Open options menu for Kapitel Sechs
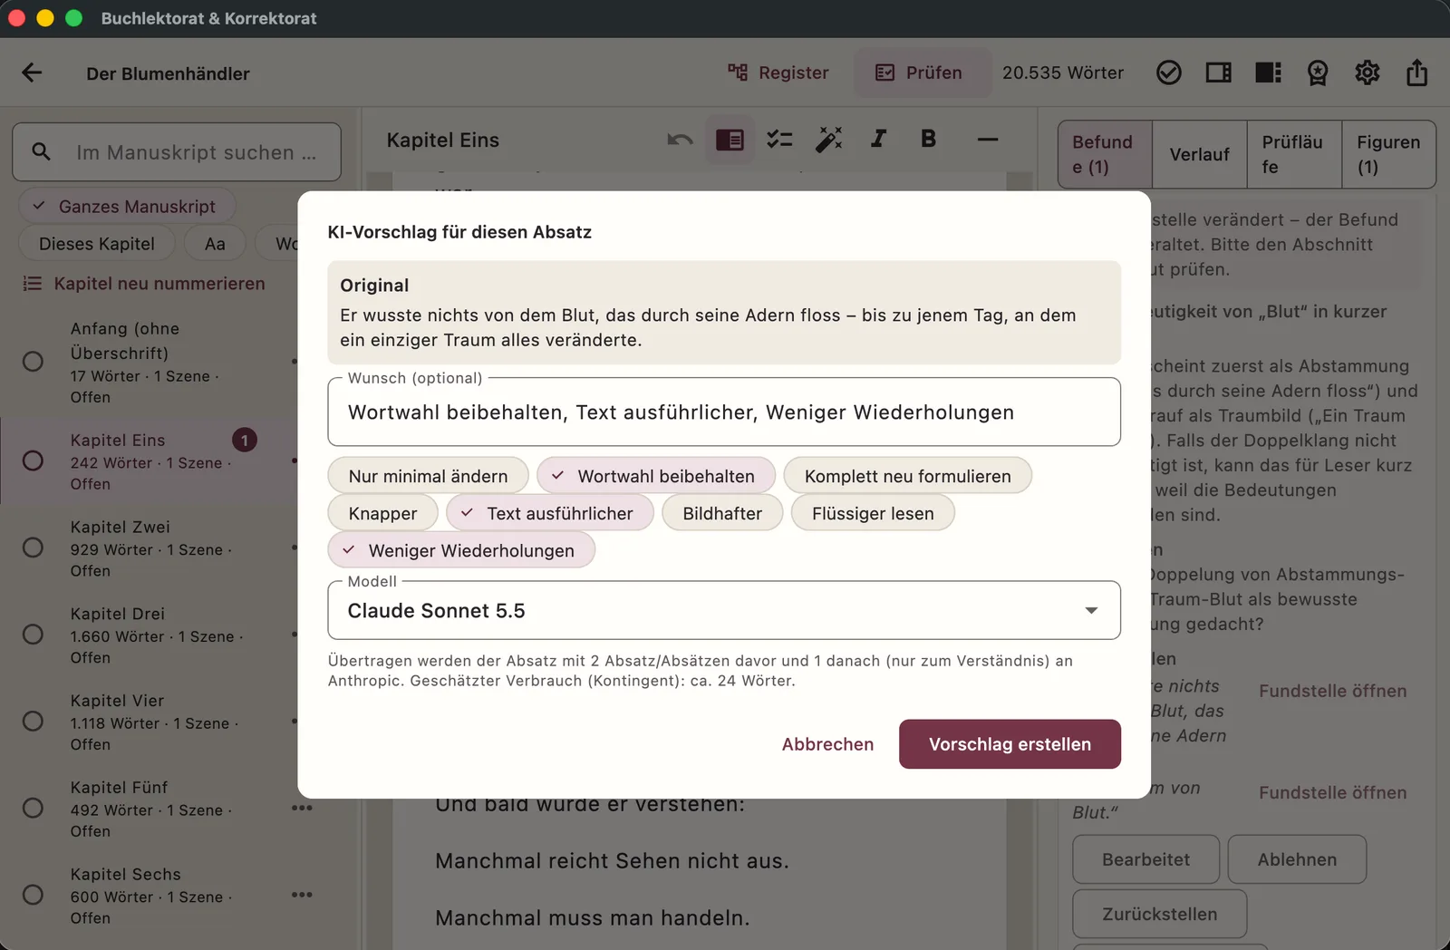1450x950 pixels. point(302,895)
